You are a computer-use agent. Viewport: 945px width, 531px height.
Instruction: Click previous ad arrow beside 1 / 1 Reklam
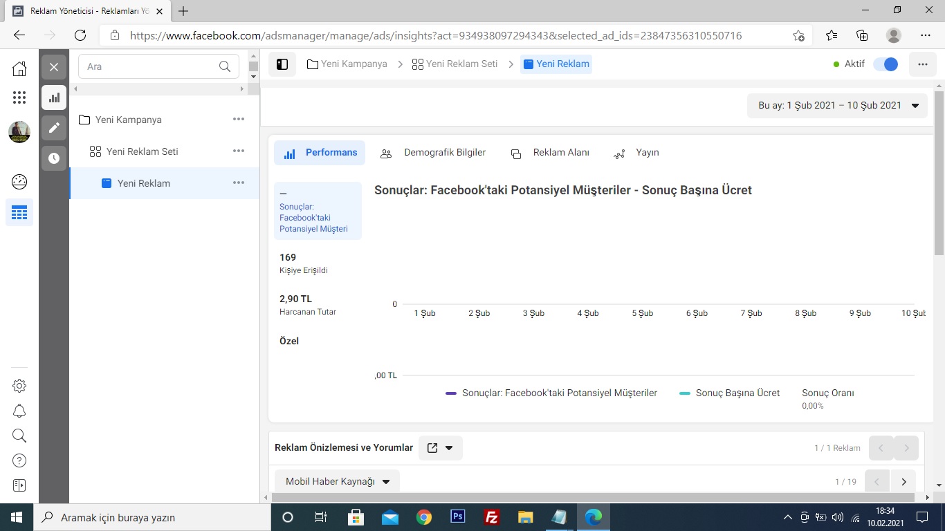881,448
